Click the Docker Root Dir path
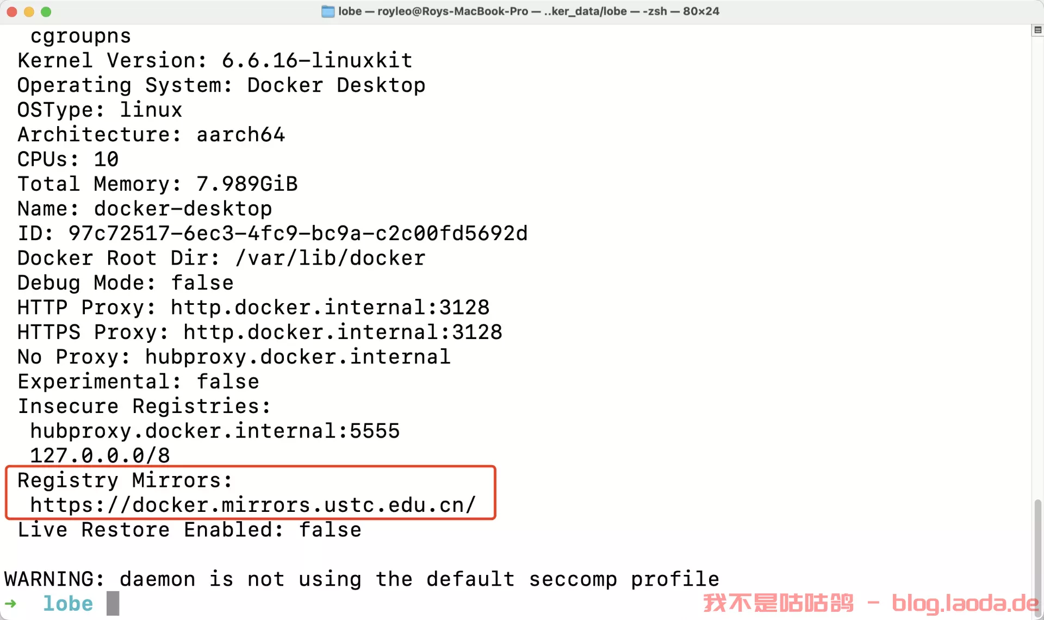The width and height of the screenshot is (1044, 620). (330, 258)
